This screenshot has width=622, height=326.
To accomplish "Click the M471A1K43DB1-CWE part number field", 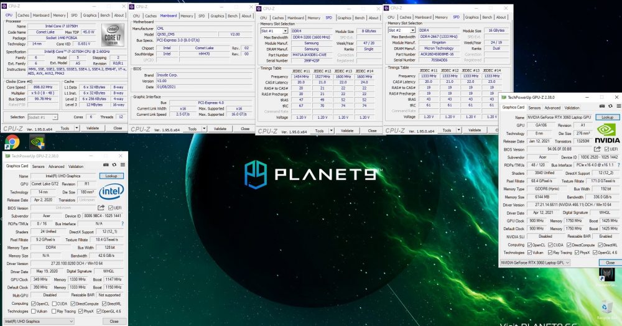I will [312, 55].
